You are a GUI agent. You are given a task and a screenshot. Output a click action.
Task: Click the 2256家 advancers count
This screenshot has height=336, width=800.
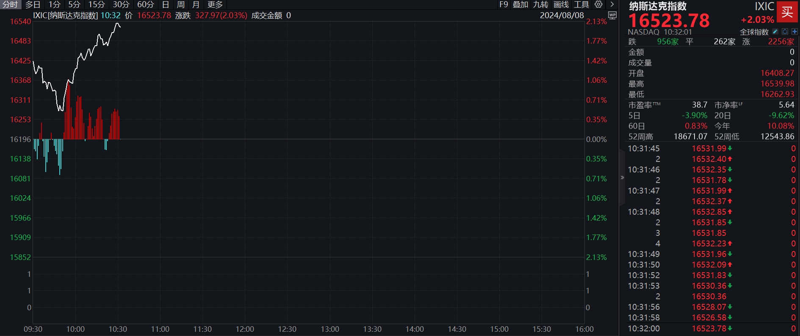[x=781, y=41]
